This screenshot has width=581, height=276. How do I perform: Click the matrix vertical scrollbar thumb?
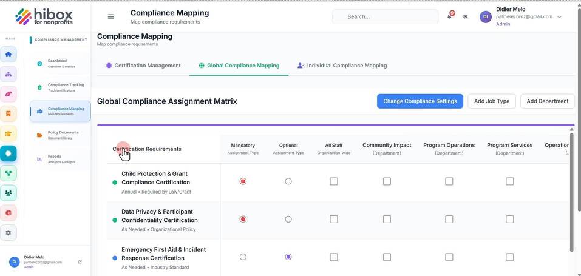click(572, 193)
